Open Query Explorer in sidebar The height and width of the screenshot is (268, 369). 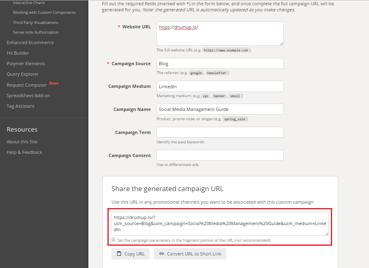pyautogui.click(x=23, y=74)
